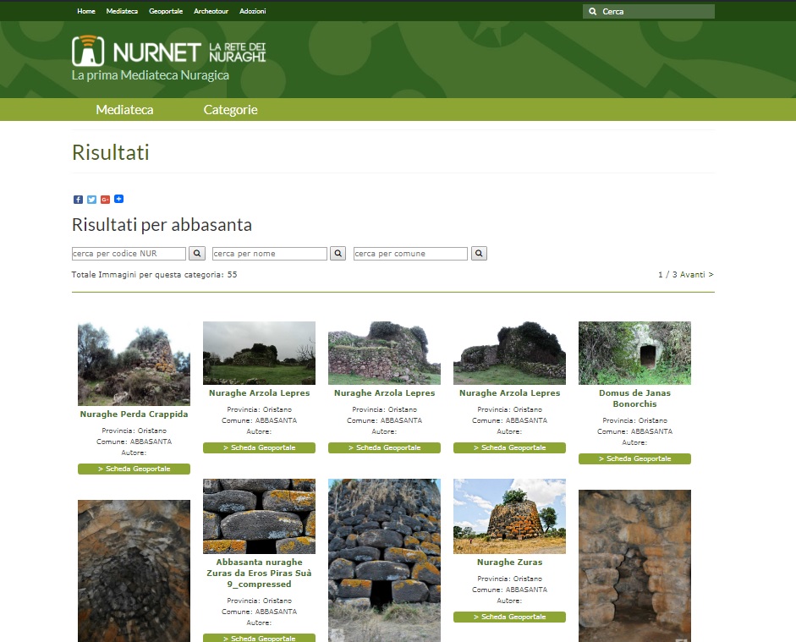Image resolution: width=796 pixels, height=642 pixels.
Task: Click the 'Risultati per abbasanta' heading
Action: [x=162, y=225]
